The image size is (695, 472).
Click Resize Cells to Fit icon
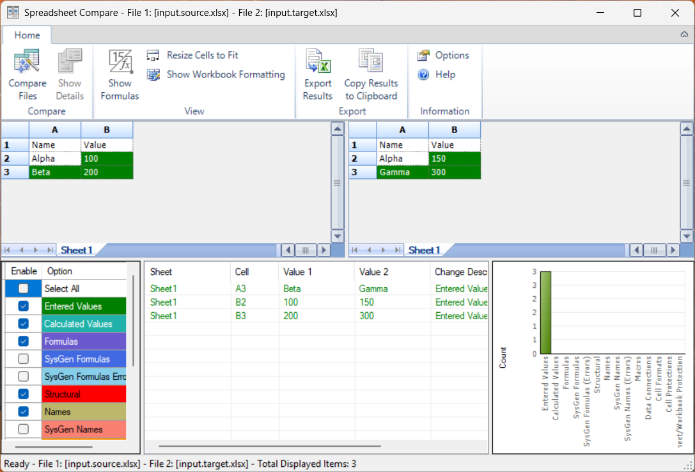coord(153,56)
